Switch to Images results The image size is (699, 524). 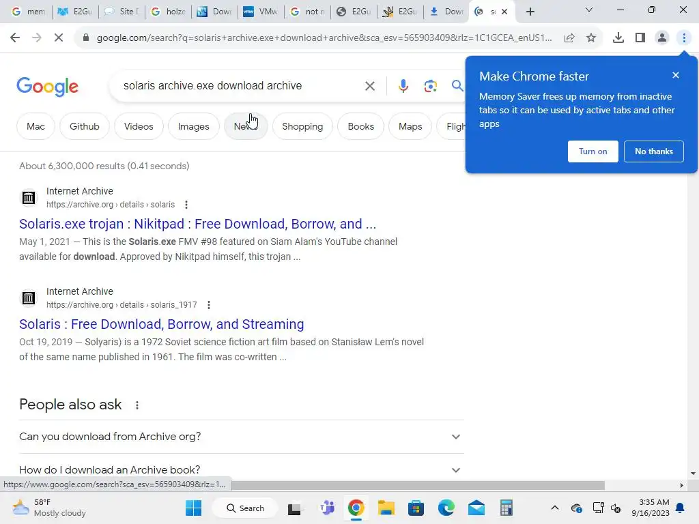tap(193, 126)
